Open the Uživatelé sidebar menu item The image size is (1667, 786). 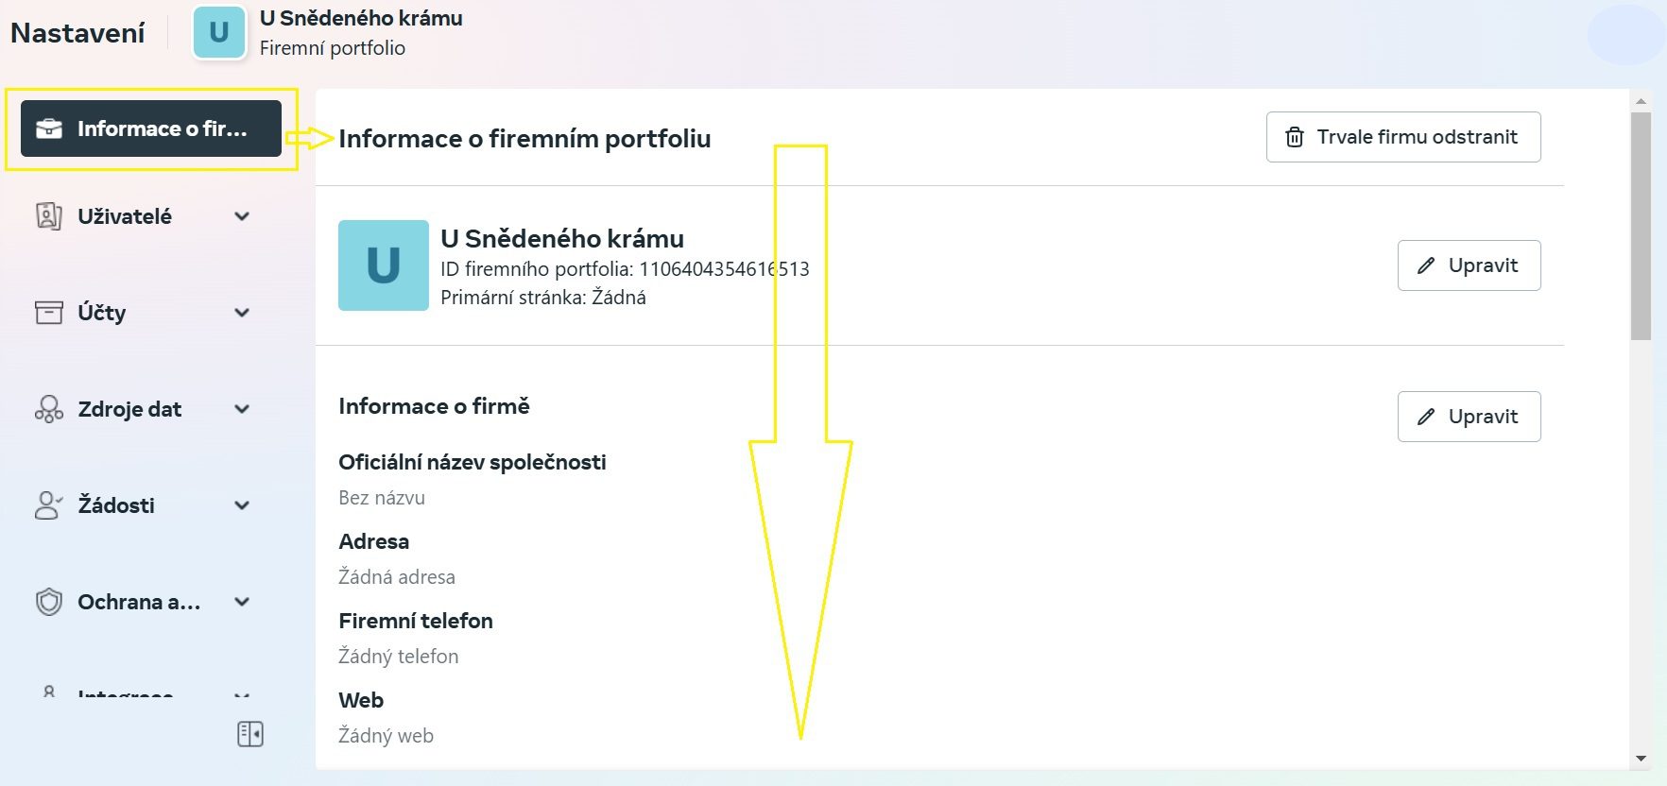pos(125,216)
